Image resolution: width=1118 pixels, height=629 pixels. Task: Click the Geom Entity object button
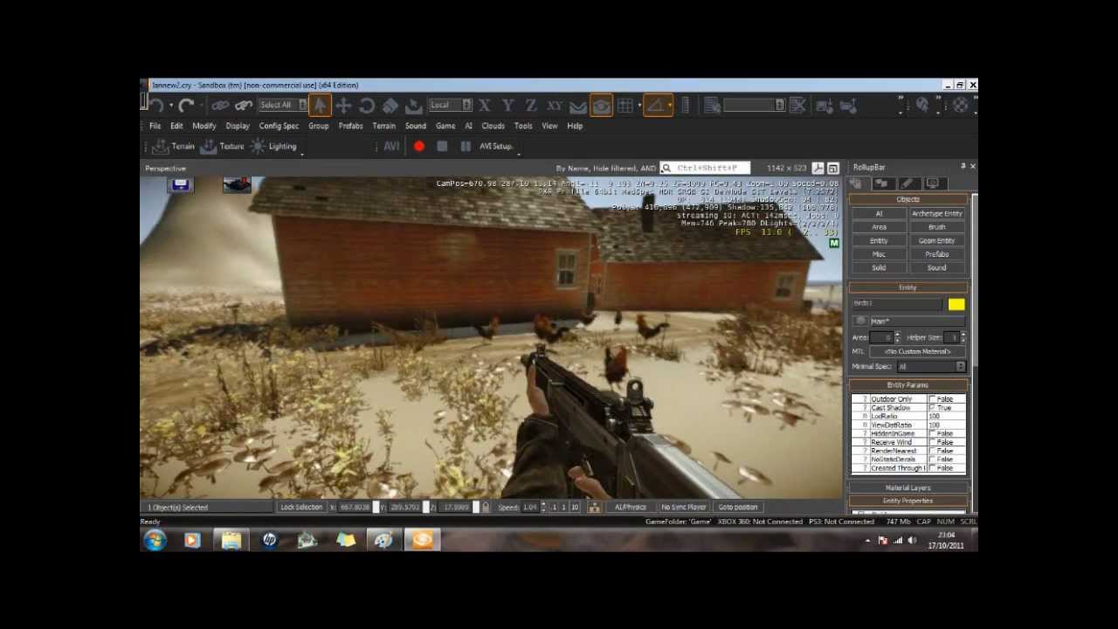pos(936,241)
